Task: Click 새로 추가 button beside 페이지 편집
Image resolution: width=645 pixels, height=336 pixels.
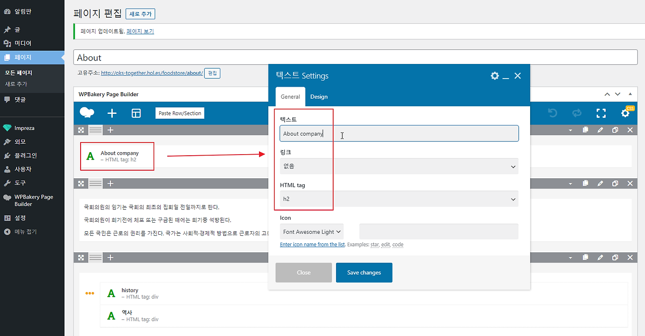Action: (x=140, y=14)
